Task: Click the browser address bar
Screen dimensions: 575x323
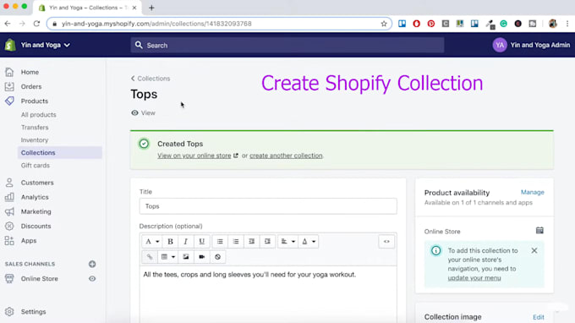Action: tap(219, 24)
